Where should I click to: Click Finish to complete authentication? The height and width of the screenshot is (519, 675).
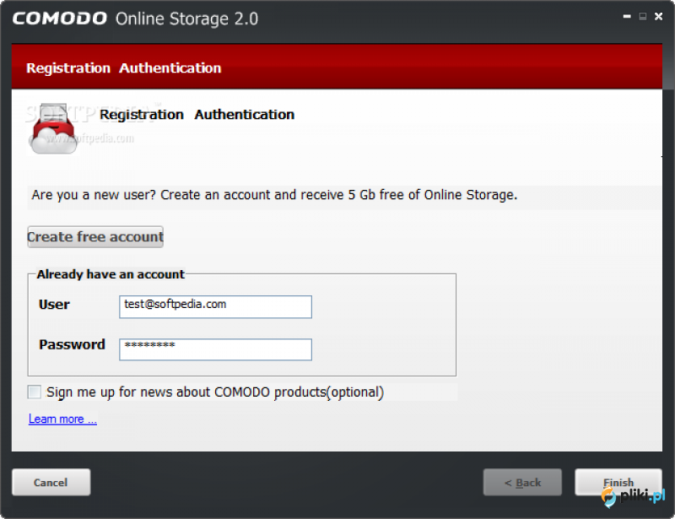(618, 483)
